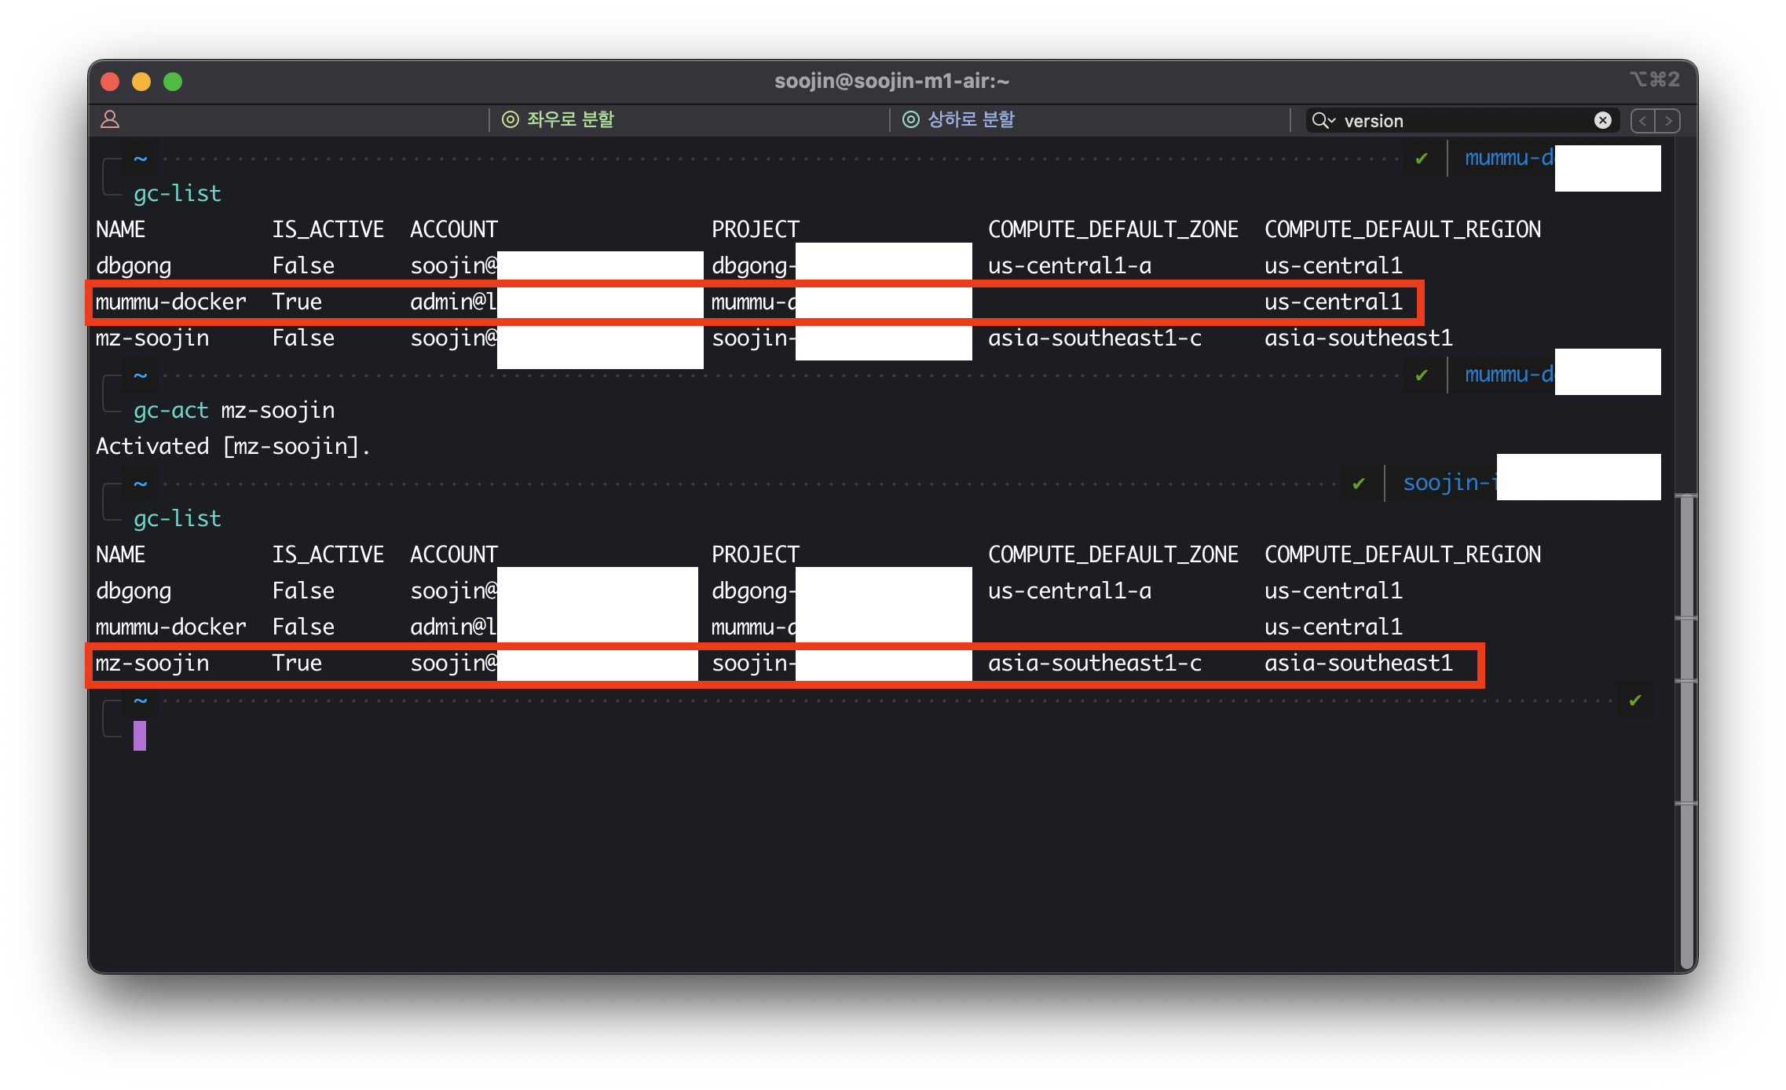
Task: Click the window title soojin@soojin-m1-air
Action: pyautogui.click(x=891, y=81)
